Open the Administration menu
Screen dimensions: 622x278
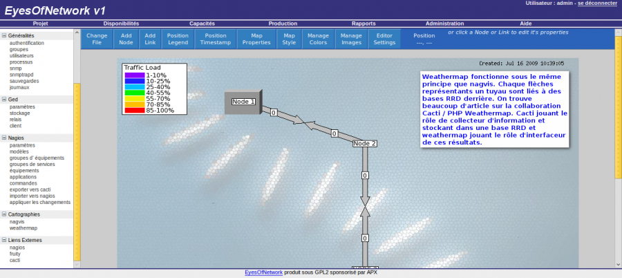click(444, 24)
